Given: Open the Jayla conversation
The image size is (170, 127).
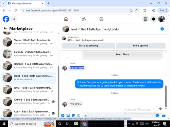Looking at the screenshot, I should pyautogui.click(x=29, y=89).
